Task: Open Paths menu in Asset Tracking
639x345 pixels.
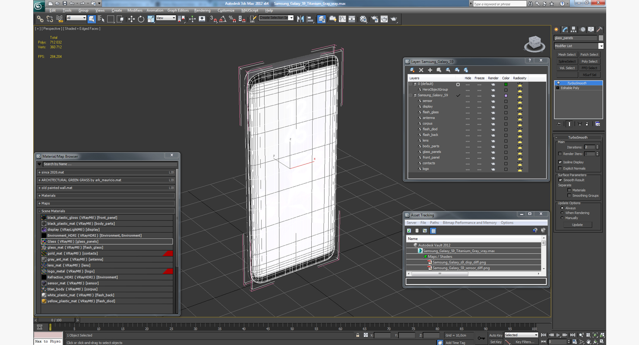Action: pyautogui.click(x=434, y=223)
